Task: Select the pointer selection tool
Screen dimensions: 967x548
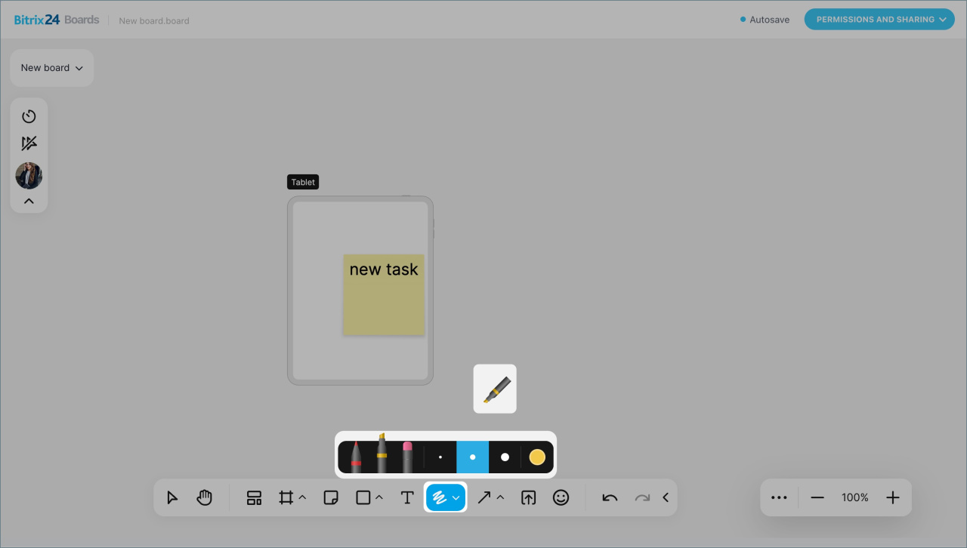Action: [172, 498]
